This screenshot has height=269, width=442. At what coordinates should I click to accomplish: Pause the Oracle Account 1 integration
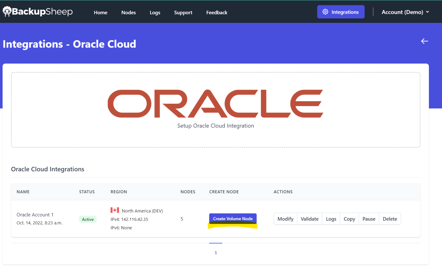(x=369, y=219)
